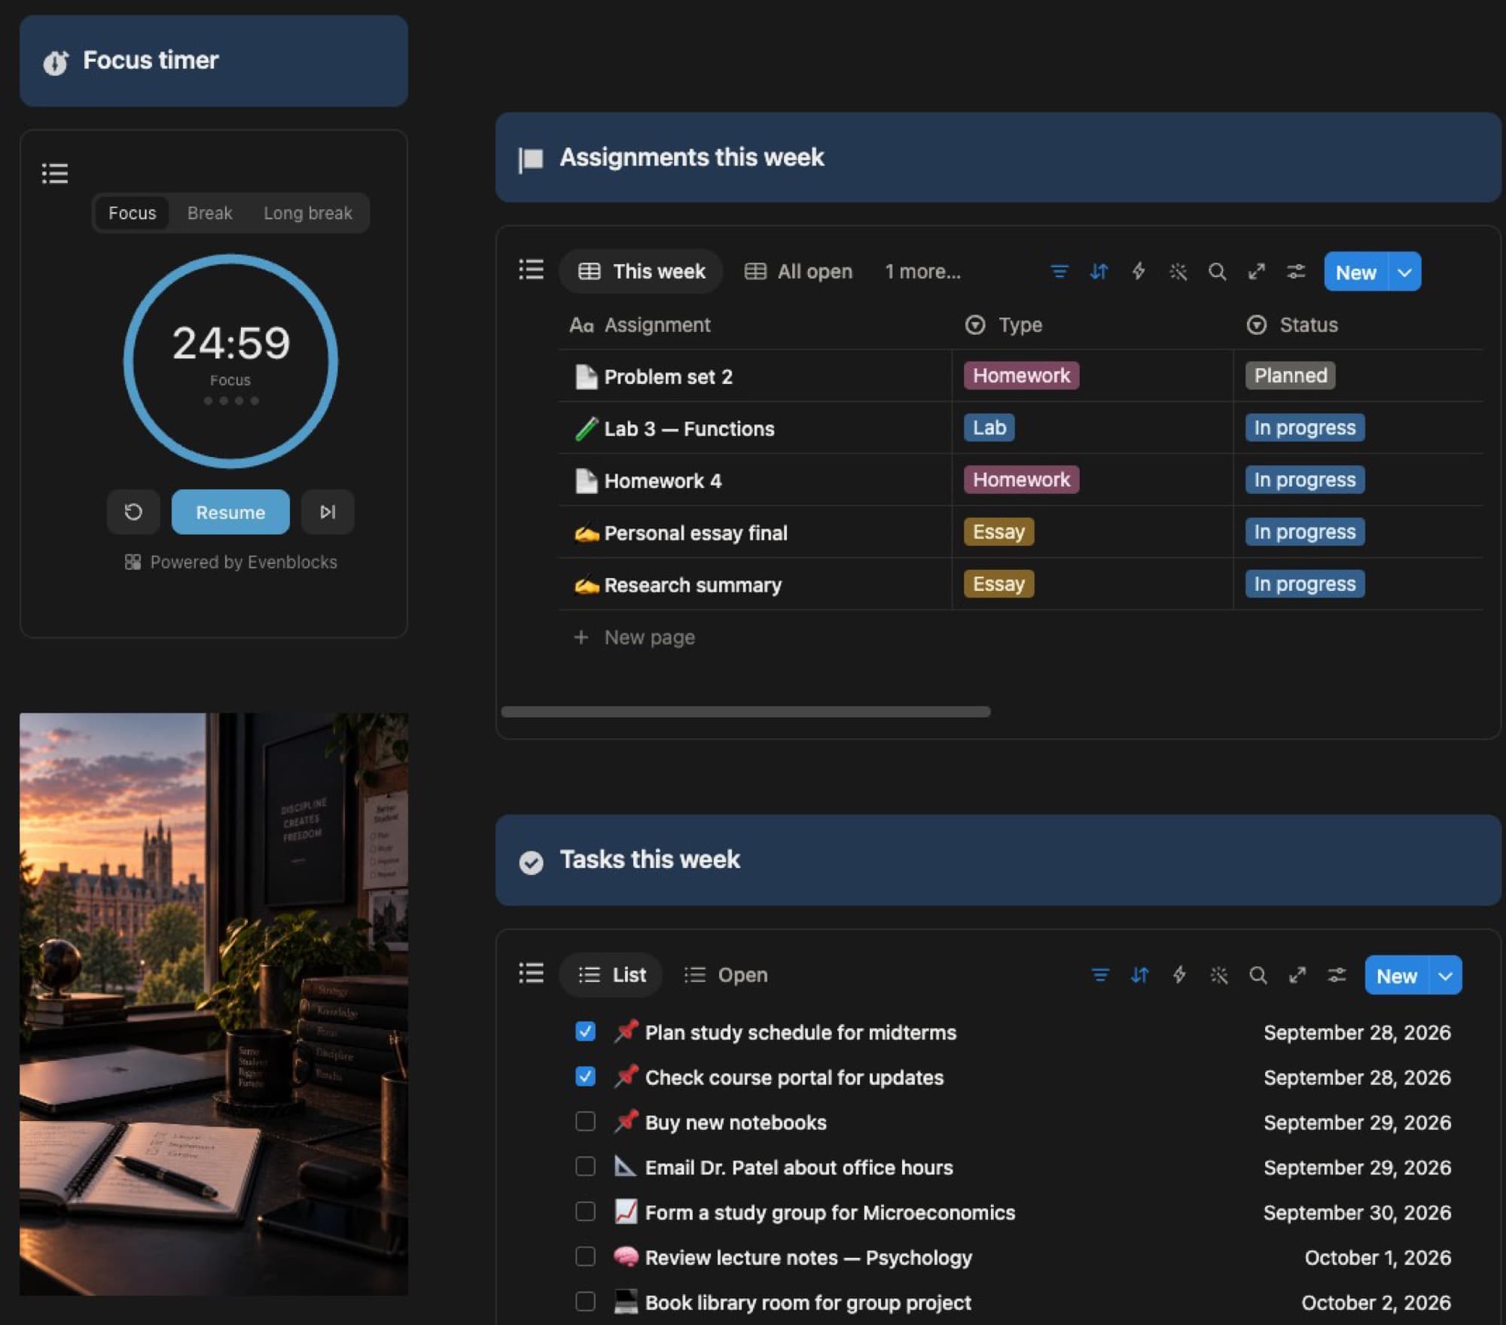Open Tasks database as full page
Screen dimensions: 1506x1325
(1297, 975)
